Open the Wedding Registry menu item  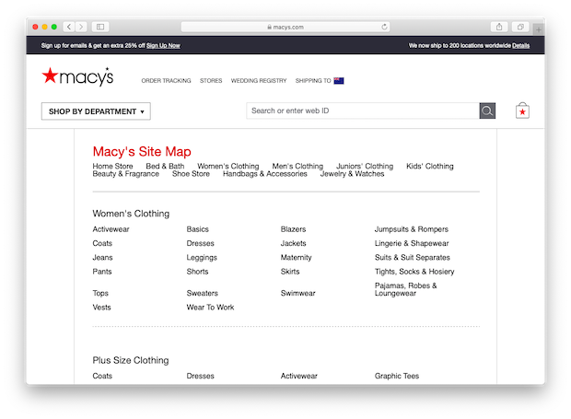click(259, 80)
